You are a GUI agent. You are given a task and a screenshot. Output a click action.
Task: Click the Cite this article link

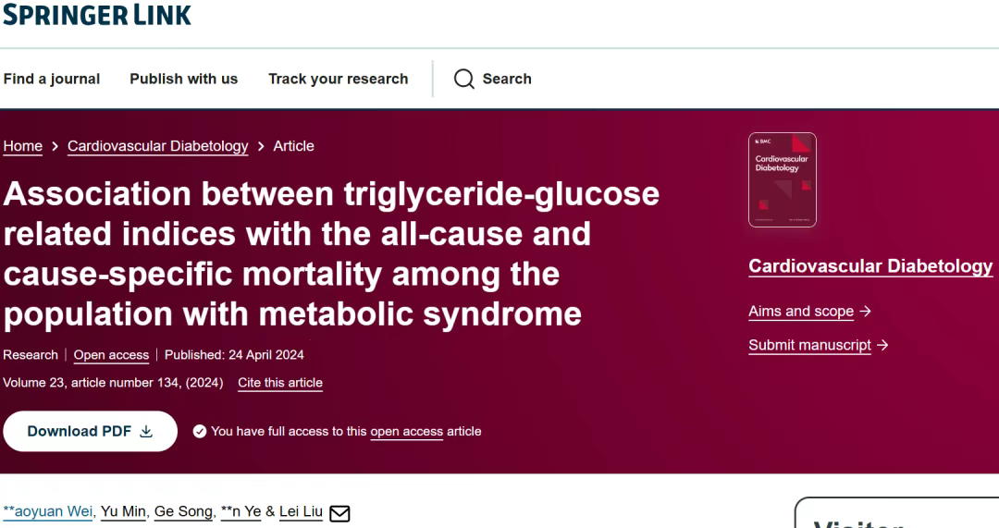pos(280,383)
